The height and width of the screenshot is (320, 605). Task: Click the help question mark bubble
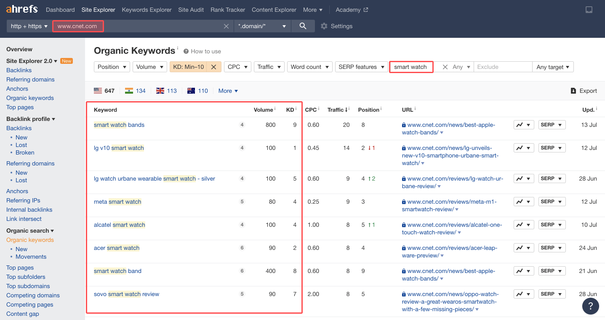pyautogui.click(x=591, y=306)
